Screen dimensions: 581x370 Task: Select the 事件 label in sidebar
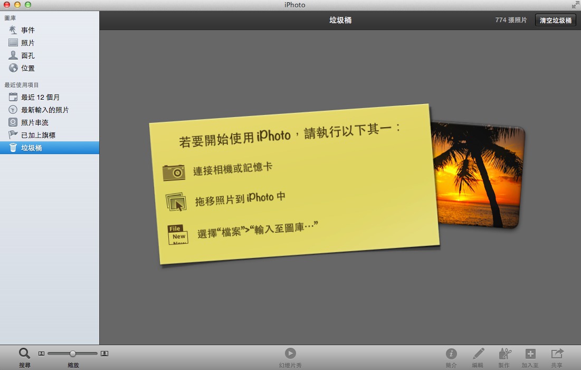point(28,30)
